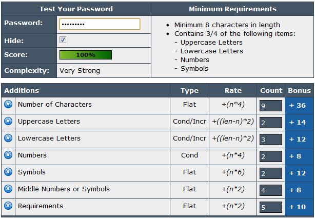
Task: Click the star icon beside Uppercase Letters
Action: tap(8, 121)
